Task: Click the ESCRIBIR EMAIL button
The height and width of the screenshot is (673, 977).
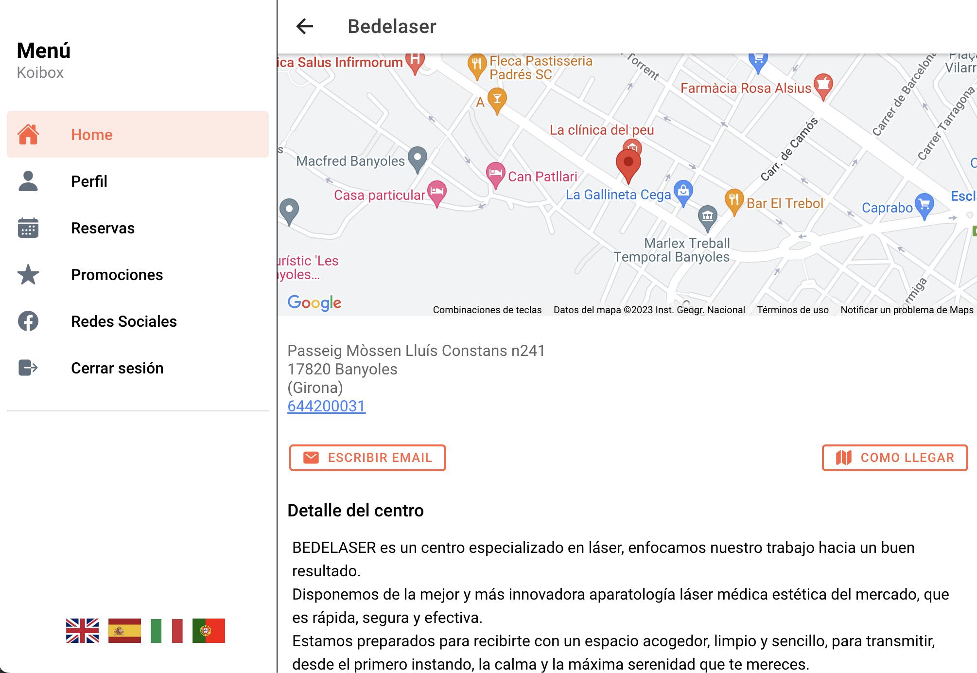Action: (367, 458)
